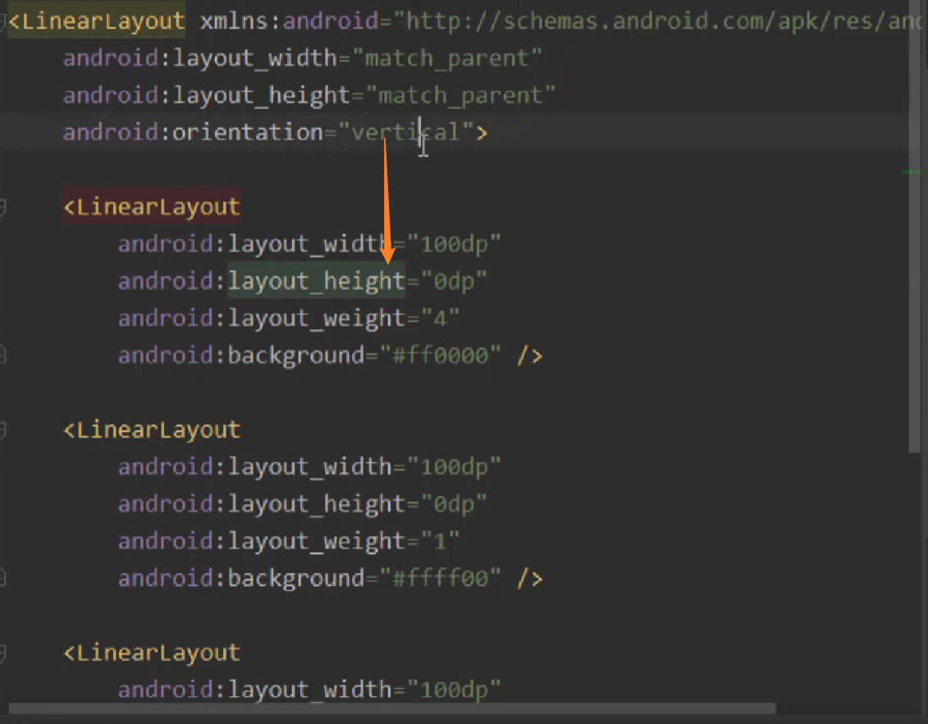The image size is (928, 724).
Task: Click the highlighted layout_height attribute name
Action: pyautogui.click(x=317, y=282)
